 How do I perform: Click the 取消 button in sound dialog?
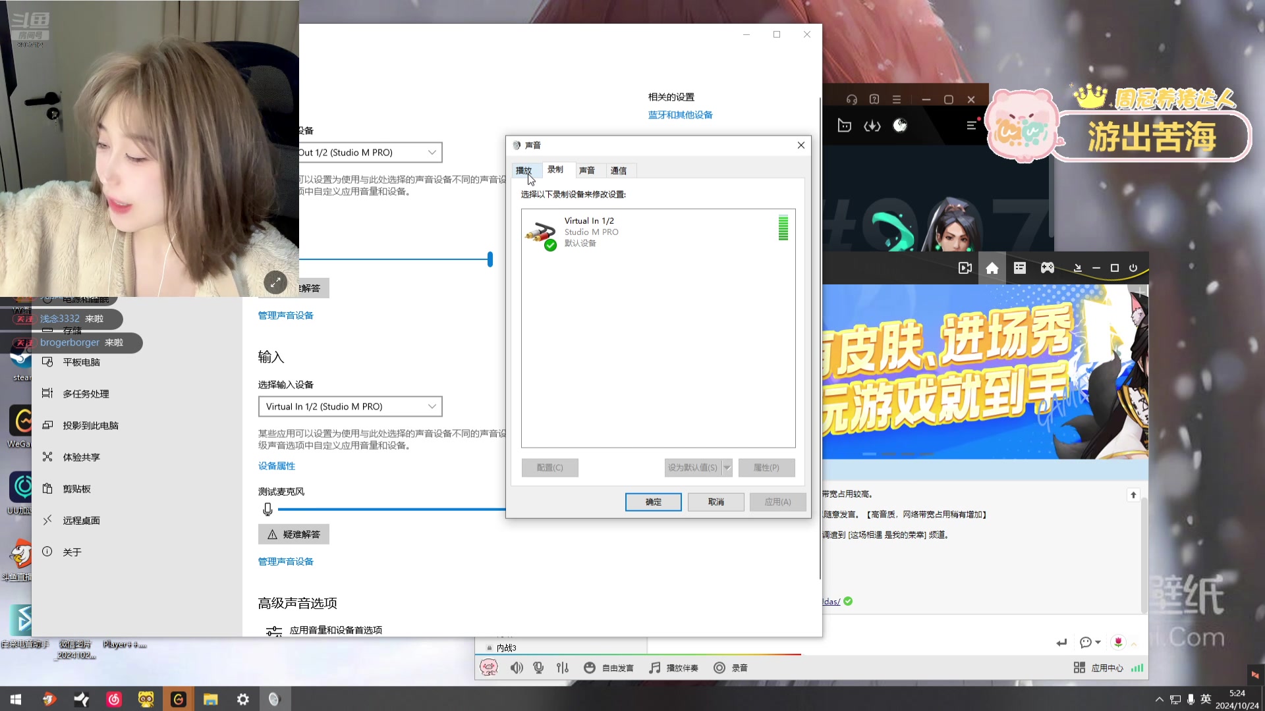[716, 502]
